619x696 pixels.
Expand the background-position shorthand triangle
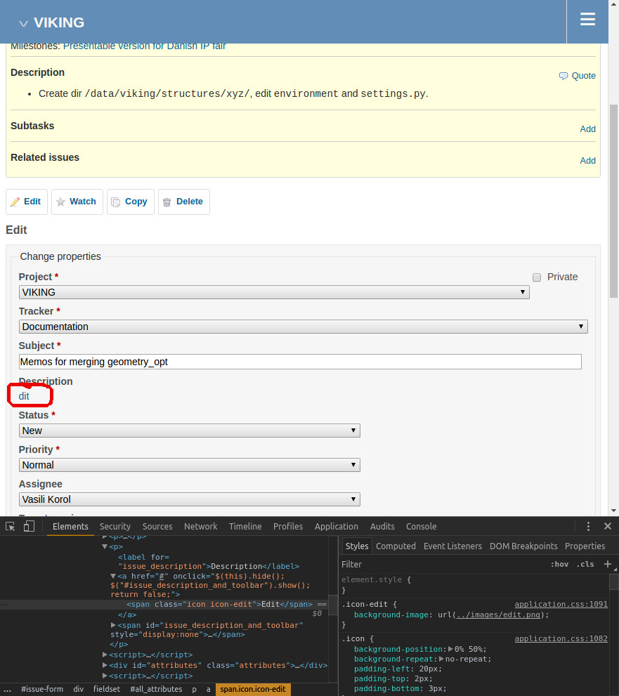tap(450, 649)
